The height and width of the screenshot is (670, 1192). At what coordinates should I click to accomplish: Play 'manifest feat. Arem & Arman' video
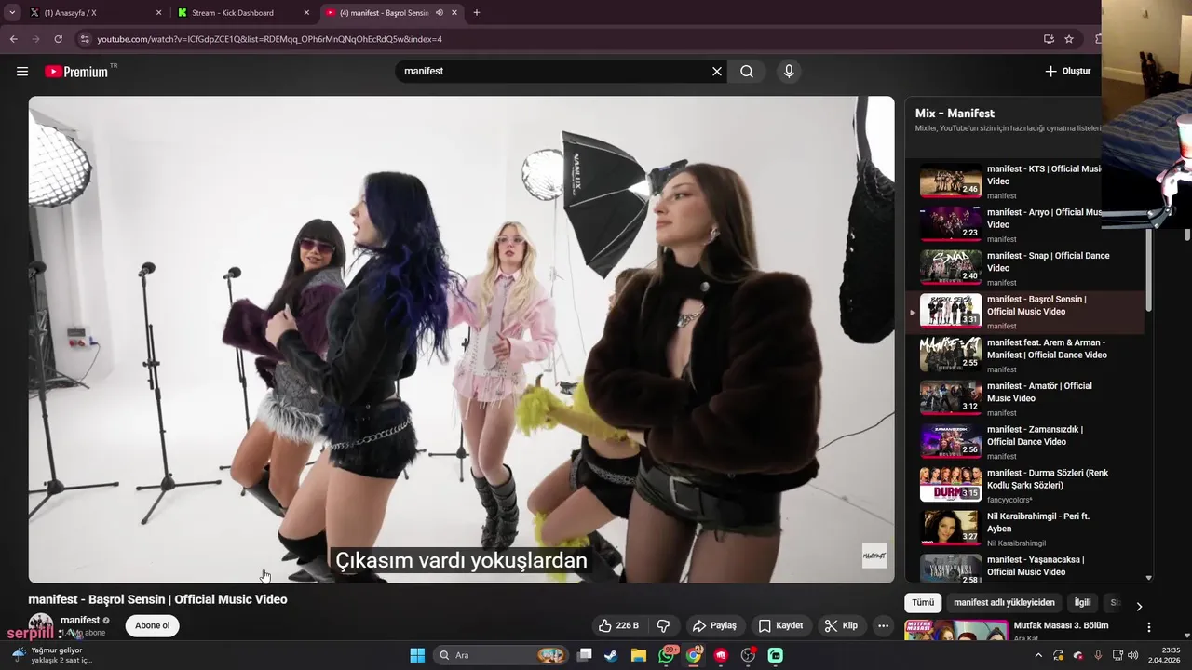point(1024,355)
